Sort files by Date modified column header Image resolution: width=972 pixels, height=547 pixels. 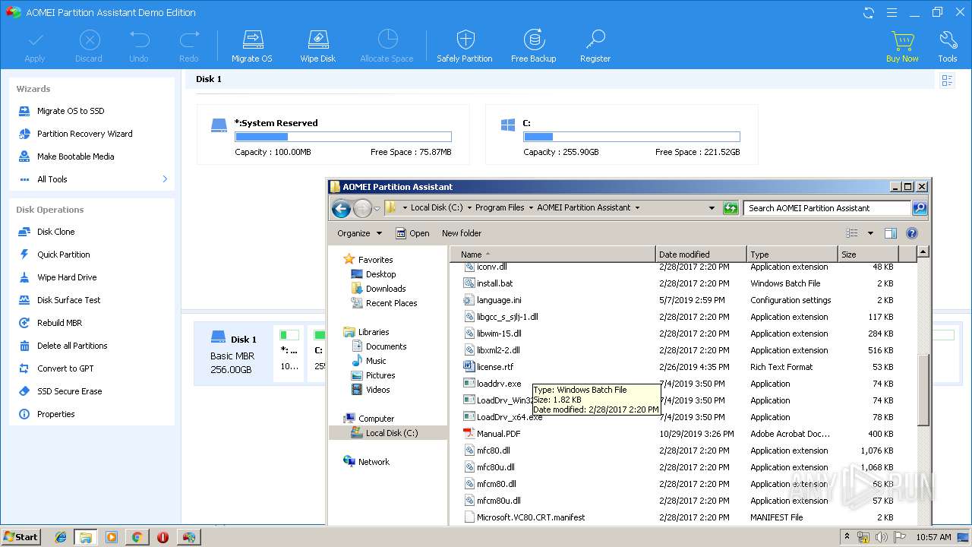(x=701, y=255)
